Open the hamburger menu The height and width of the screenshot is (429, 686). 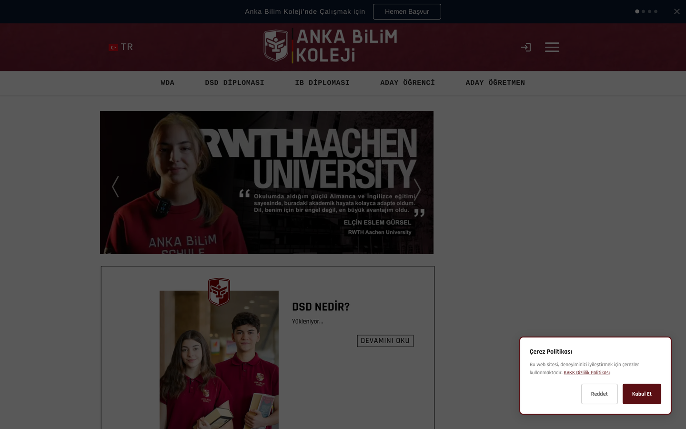552,47
